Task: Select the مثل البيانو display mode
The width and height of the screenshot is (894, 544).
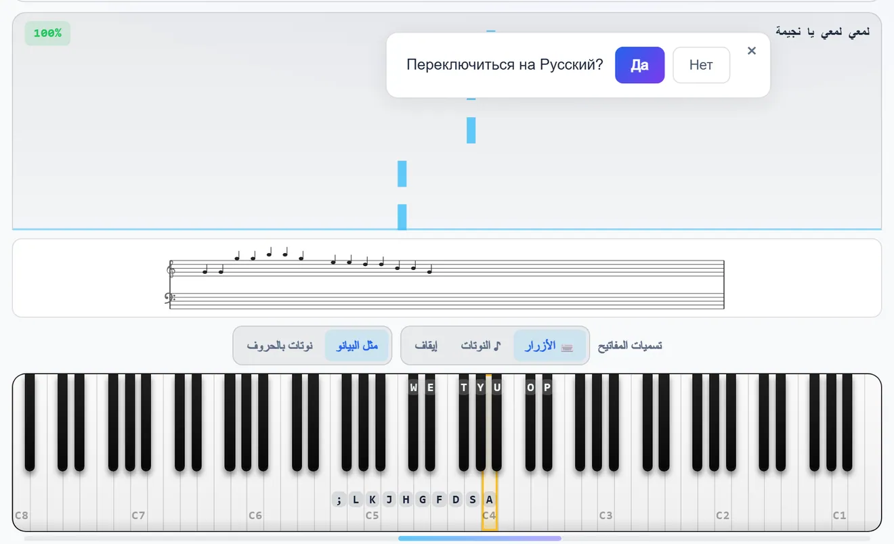Action: [x=357, y=346]
